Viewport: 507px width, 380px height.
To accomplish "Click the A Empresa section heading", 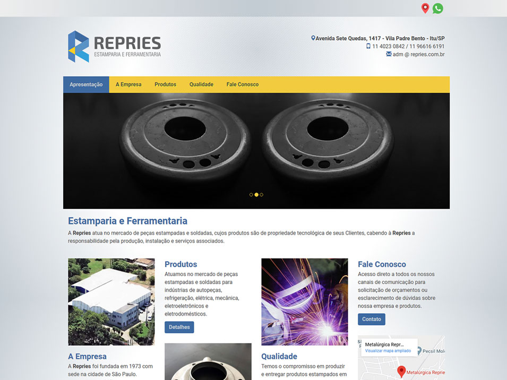I will (87, 356).
